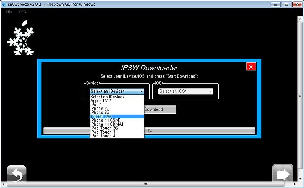
Task: Click horizontal scrollbar right arrow
Action: [x=295, y=184]
